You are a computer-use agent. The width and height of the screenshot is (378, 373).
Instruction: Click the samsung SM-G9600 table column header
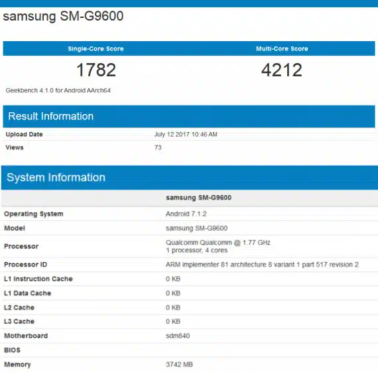pos(199,198)
